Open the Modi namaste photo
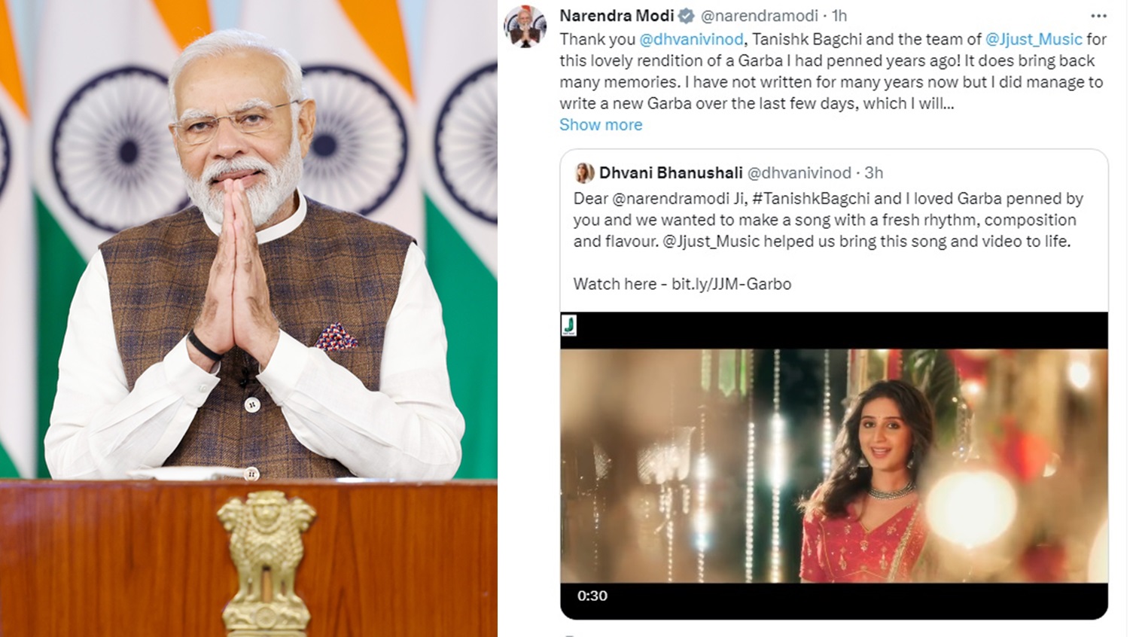Screen dimensions: 1136x637 [248, 318]
